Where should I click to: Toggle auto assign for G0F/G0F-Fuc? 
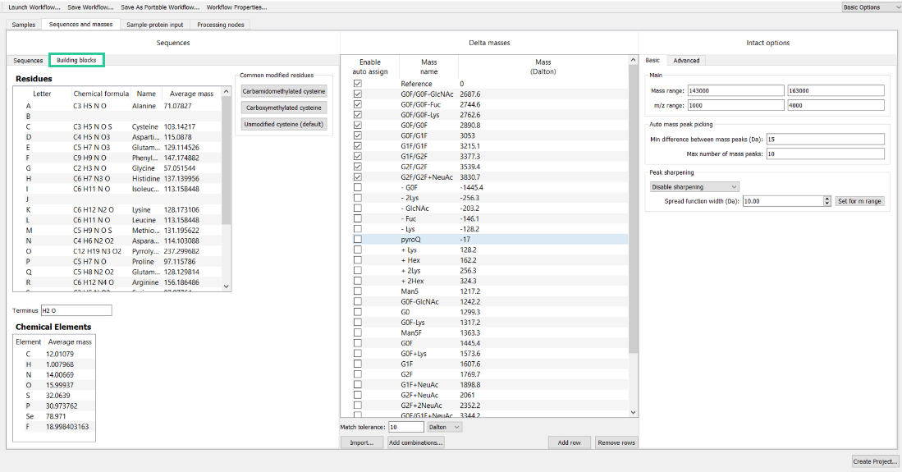[x=358, y=104]
